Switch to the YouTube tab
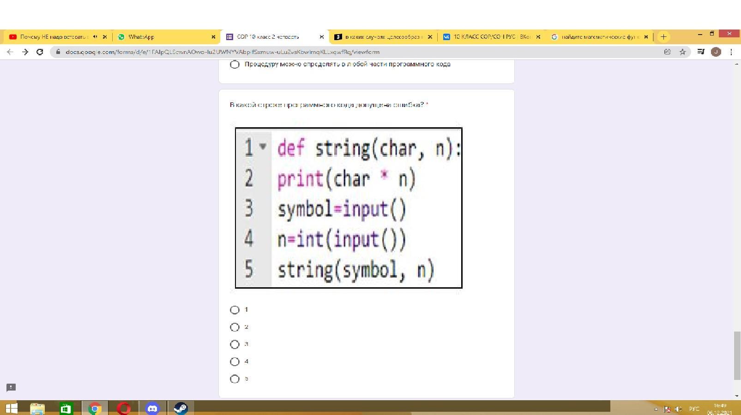Screen dimensions: 741x415 pos(53,37)
